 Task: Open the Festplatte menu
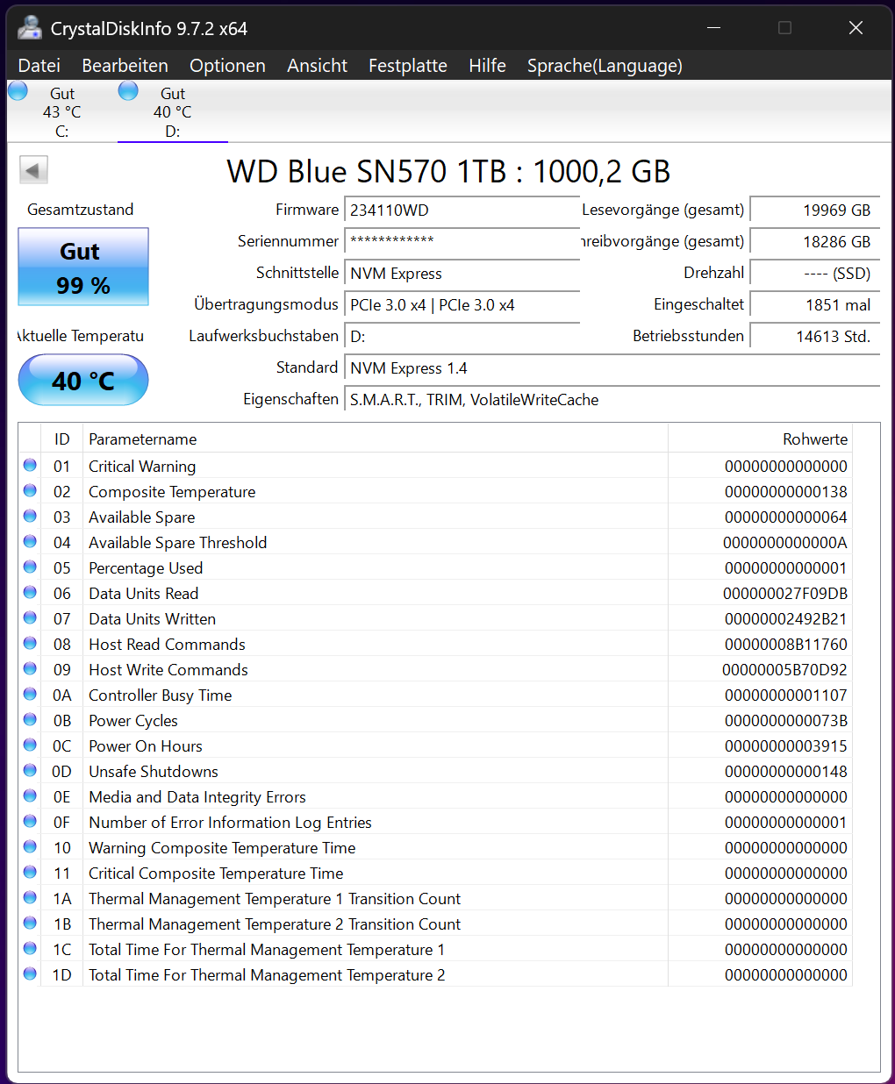[407, 66]
